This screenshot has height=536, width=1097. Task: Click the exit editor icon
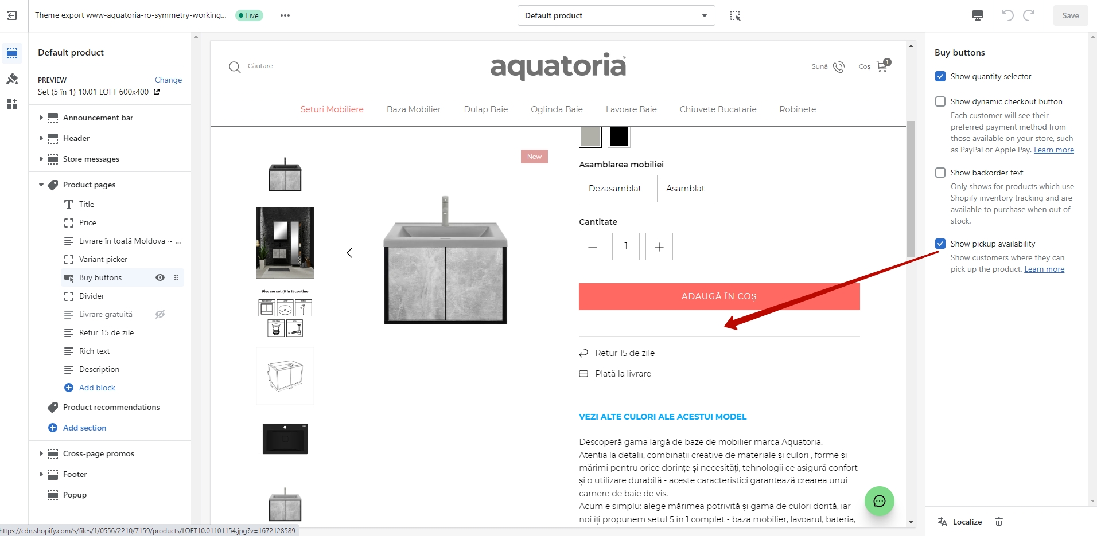[x=12, y=15]
